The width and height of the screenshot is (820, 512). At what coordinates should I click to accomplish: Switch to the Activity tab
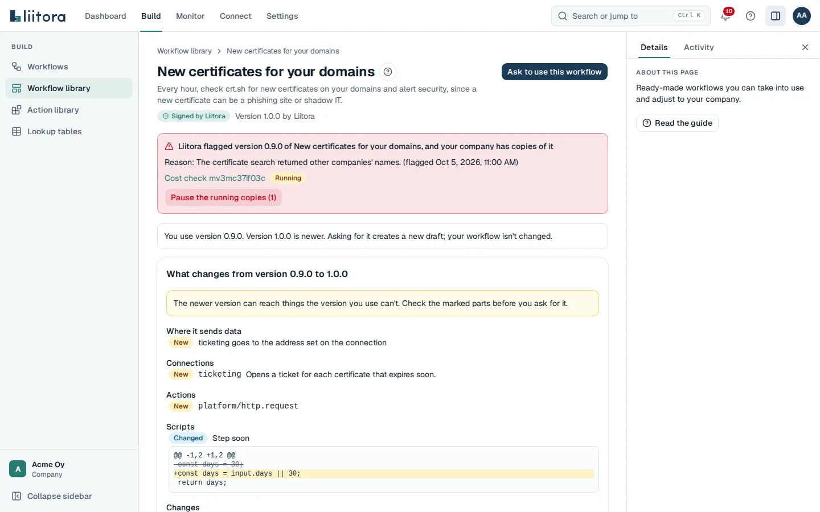699,47
